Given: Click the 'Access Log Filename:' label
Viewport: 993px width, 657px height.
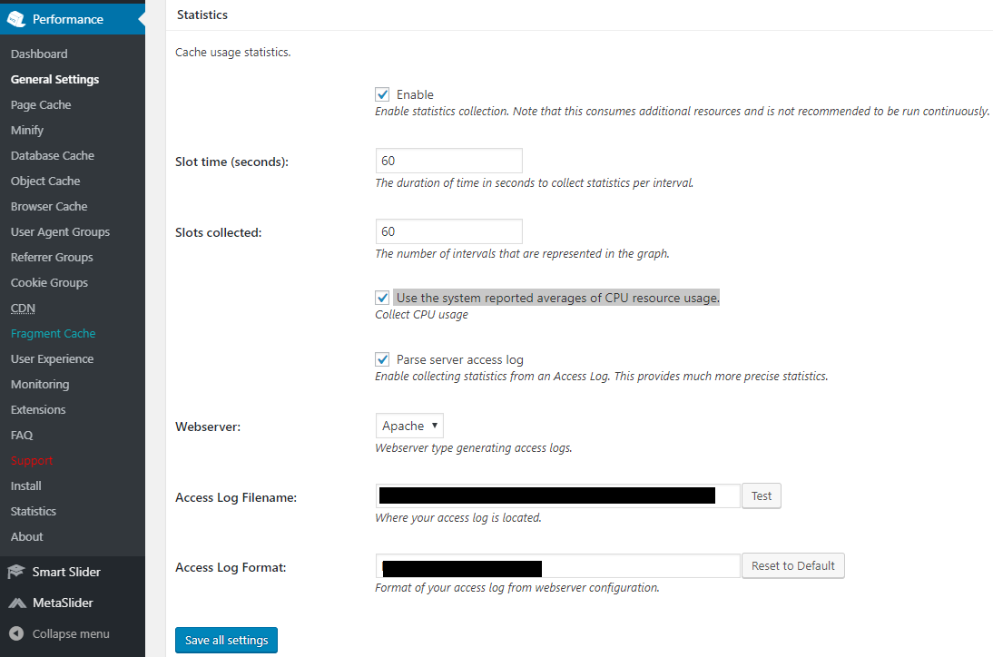Looking at the screenshot, I should pos(236,497).
